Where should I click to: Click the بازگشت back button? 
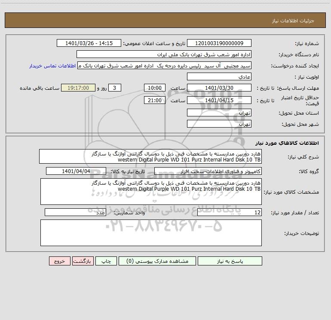coord(83,261)
